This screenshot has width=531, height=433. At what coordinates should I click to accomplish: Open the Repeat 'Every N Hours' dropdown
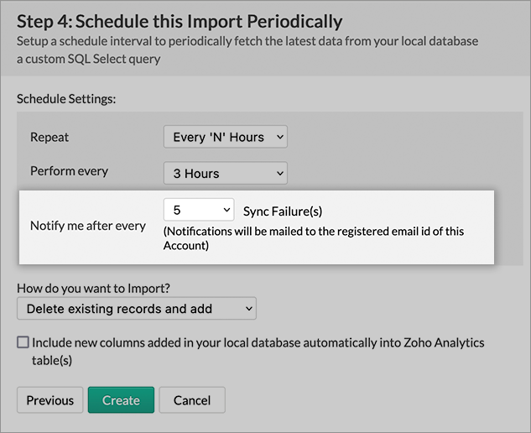(x=225, y=137)
